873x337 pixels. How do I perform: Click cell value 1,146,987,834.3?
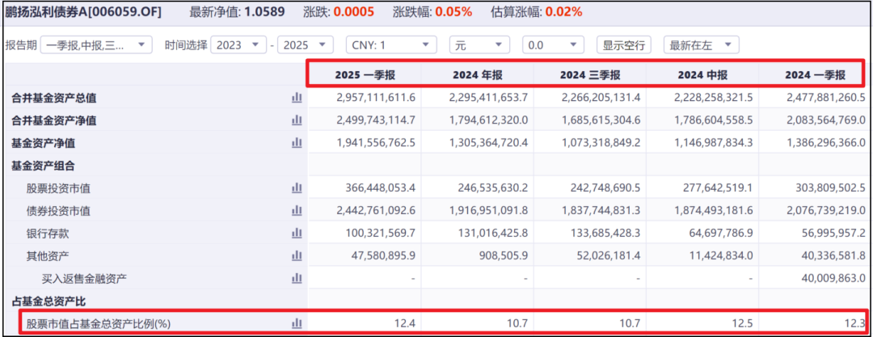point(713,143)
